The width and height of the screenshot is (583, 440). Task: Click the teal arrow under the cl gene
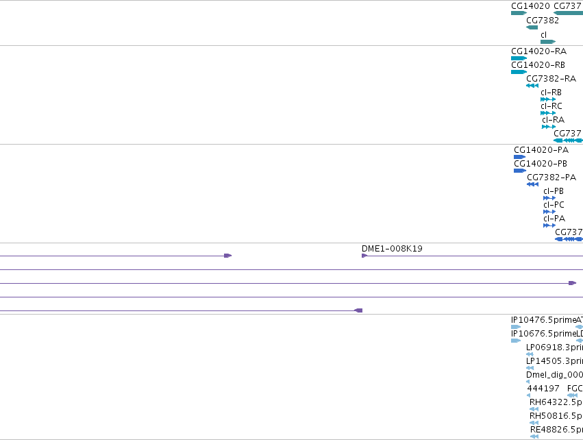[548, 42]
